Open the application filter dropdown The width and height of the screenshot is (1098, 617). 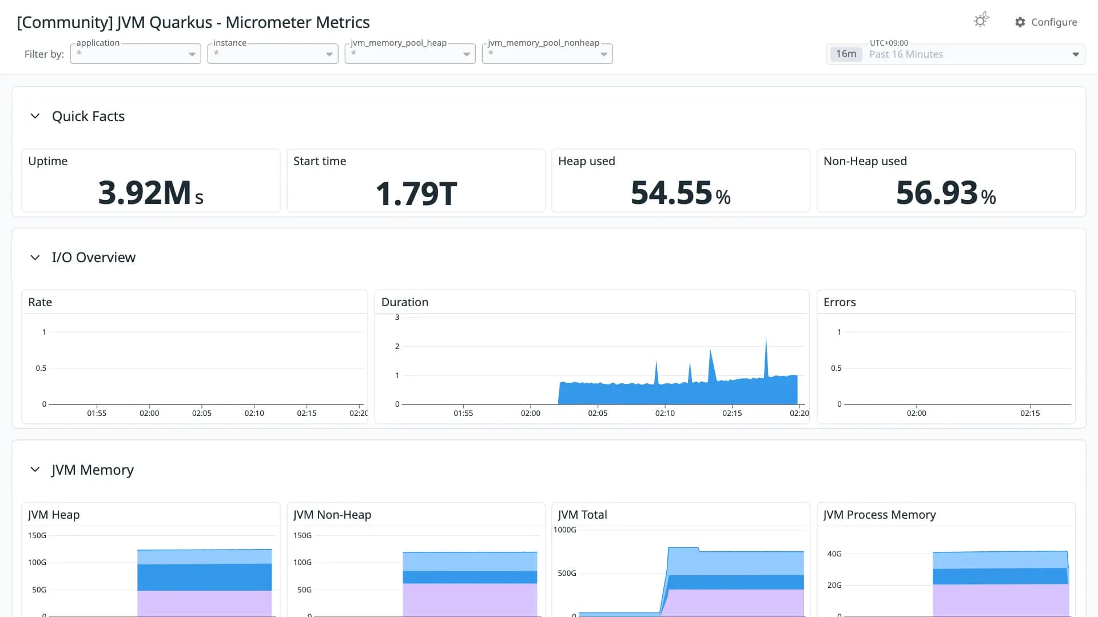point(136,54)
